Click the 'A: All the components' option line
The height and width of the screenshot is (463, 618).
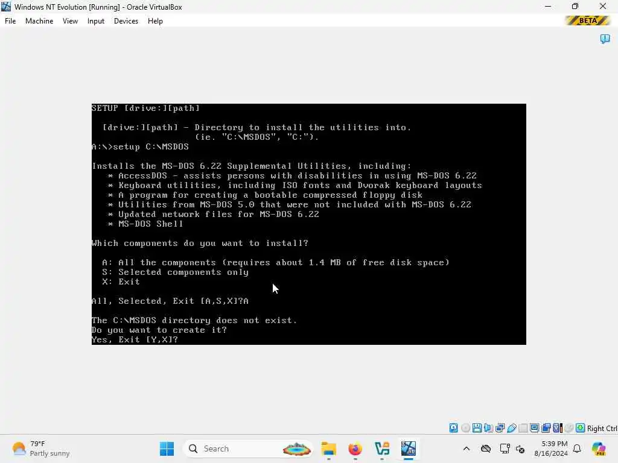pos(275,262)
